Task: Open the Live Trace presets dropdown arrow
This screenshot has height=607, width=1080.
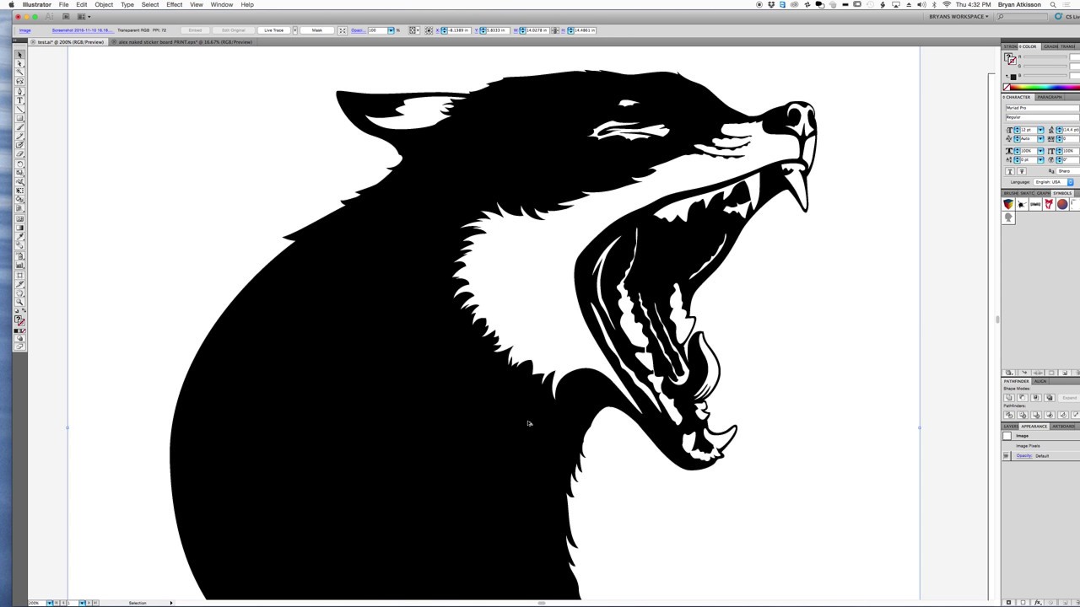Action: point(294,30)
